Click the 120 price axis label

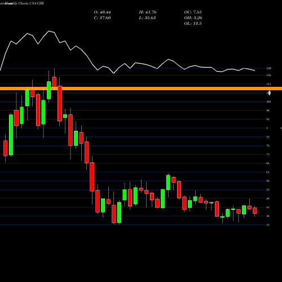269,68
